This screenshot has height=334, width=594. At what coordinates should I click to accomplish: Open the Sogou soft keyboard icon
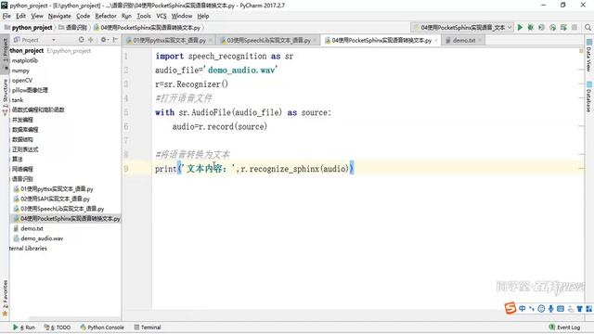(561, 309)
